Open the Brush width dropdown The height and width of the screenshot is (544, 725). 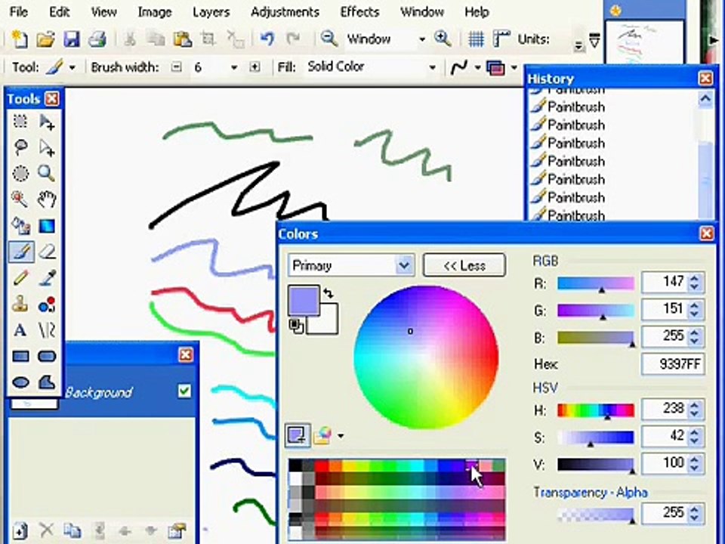coord(234,67)
